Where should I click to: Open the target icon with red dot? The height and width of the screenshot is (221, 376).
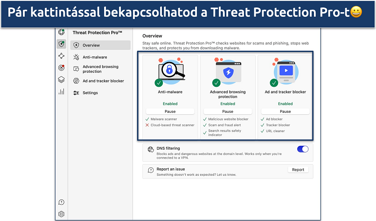61,68
